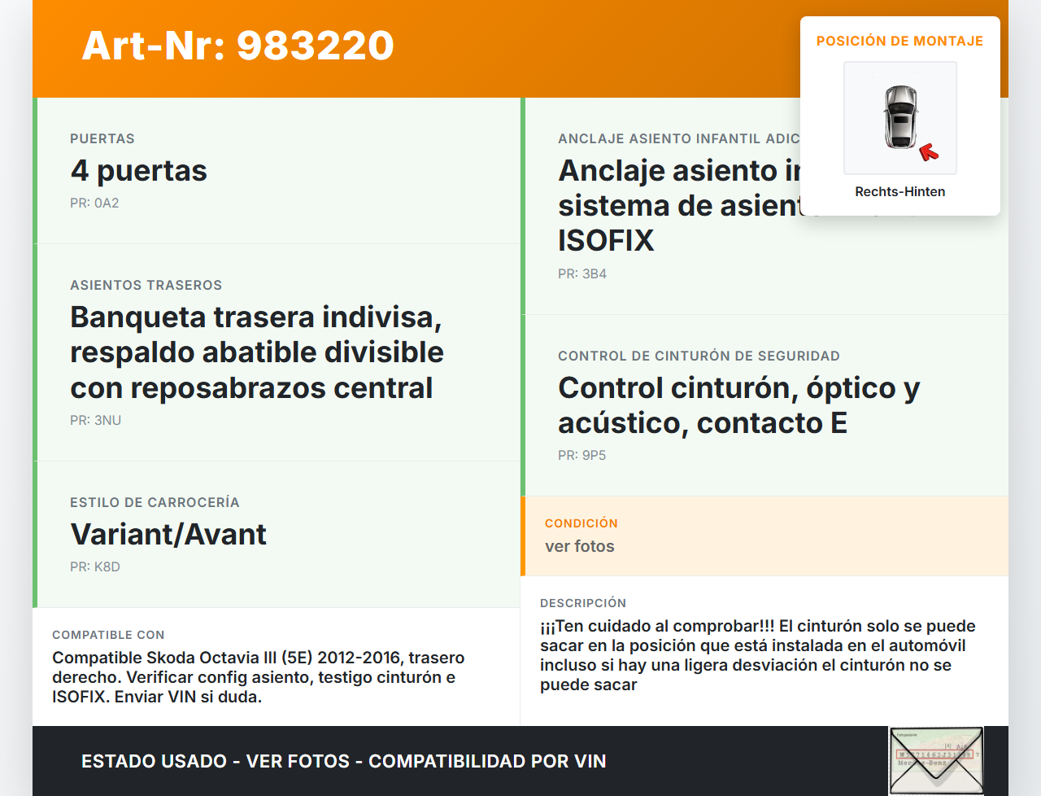Click the "Rechts-Hinten" caption
Screen dimensions: 1041x796
tap(900, 192)
